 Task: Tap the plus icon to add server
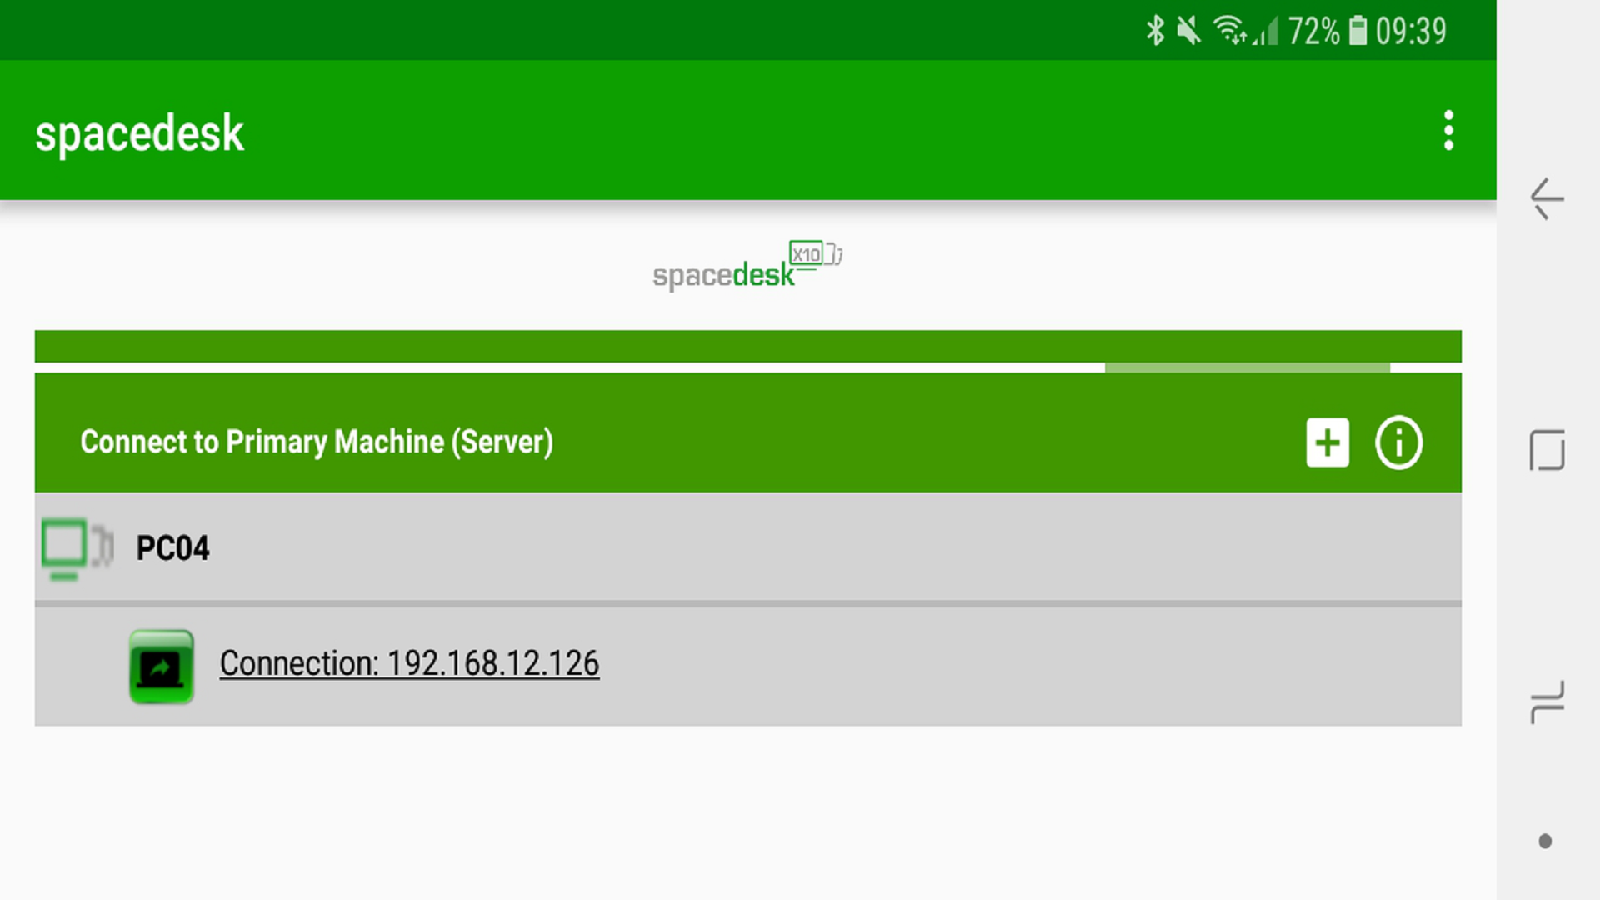1327,442
